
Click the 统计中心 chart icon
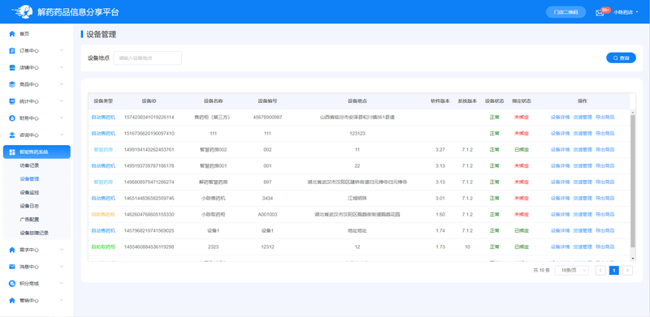pos(12,101)
